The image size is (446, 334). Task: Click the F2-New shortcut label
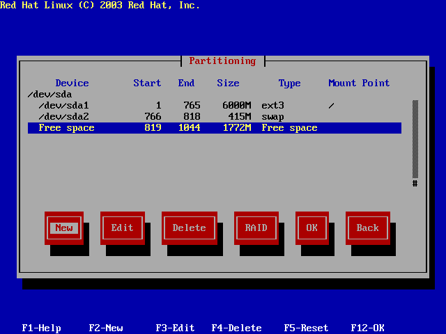point(106,328)
